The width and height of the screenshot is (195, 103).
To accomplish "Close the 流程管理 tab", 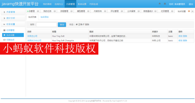I will tap(71, 11).
